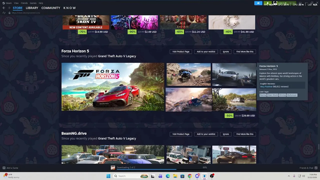The width and height of the screenshot is (320, 180).
Task: Open the Friends & Chat icon
Action: [316, 168]
